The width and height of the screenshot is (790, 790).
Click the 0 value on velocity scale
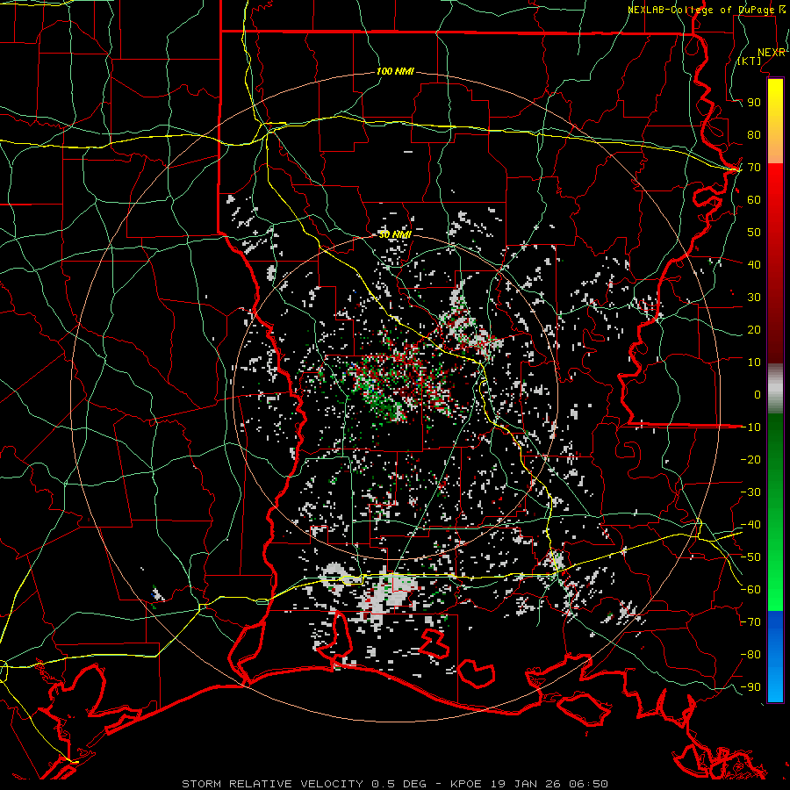(x=758, y=394)
